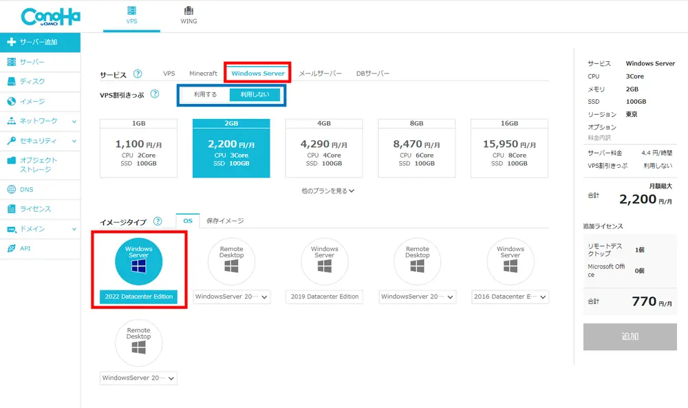Switch to the 保存イメージ tab
Viewport: 688px width, 408px height.
coord(225,221)
